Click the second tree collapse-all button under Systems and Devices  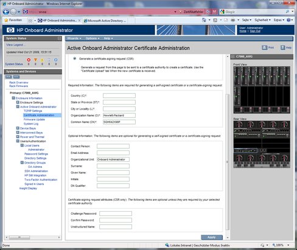tap(16, 77)
